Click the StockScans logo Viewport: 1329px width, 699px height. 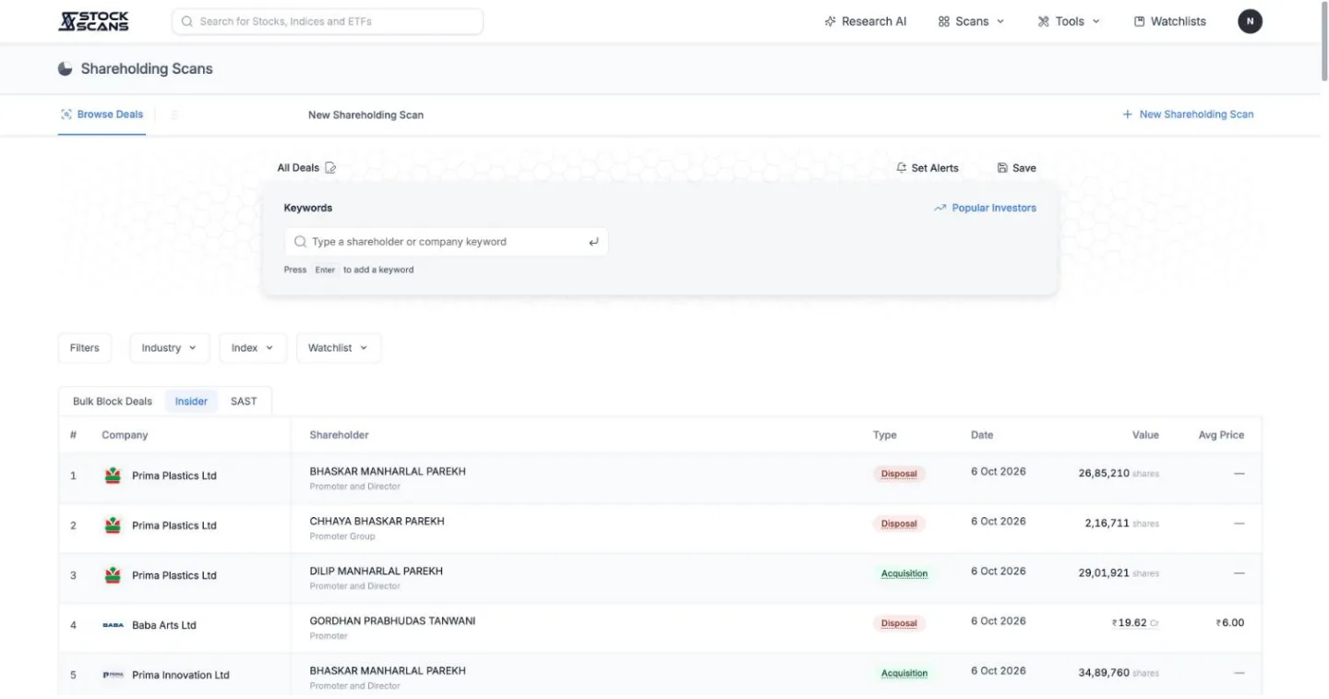coord(94,21)
